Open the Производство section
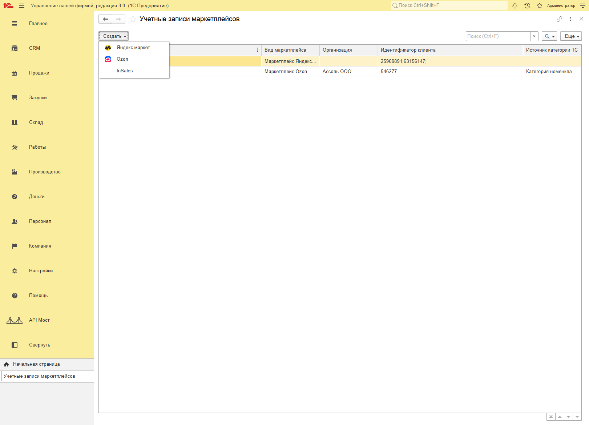The height and width of the screenshot is (425, 589). tap(47, 172)
